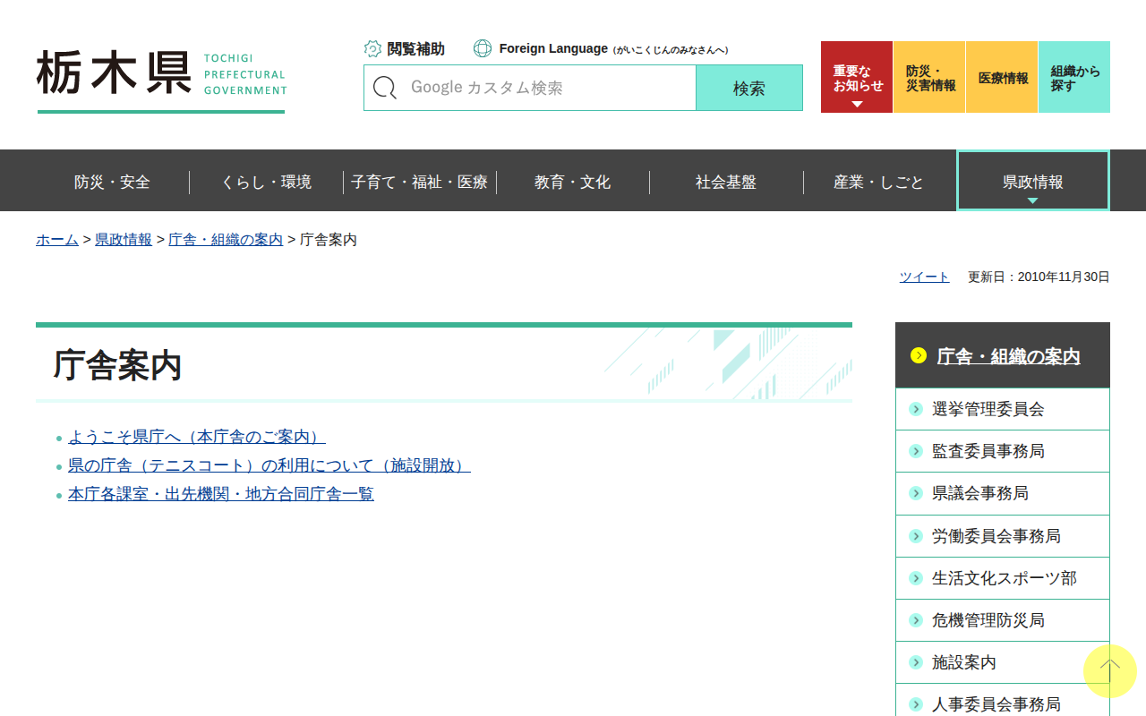The height and width of the screenshot is (716, 1146).
Task: Click the magnifier icon in the search box
Action: (385, 88)
